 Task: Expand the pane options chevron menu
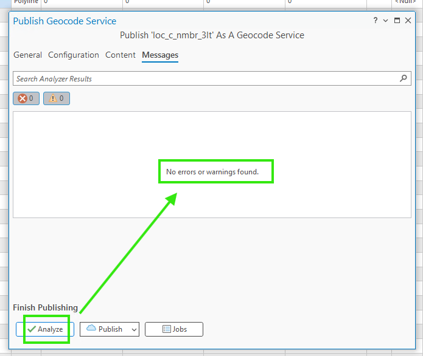point(386,21)
